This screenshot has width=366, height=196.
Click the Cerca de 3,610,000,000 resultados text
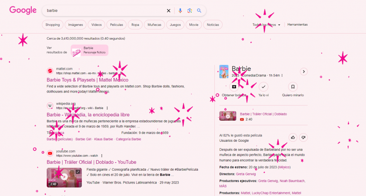coord(86,39)
